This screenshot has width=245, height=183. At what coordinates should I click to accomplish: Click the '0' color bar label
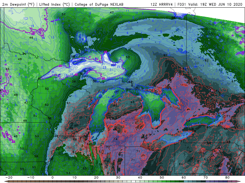point(52,178)
